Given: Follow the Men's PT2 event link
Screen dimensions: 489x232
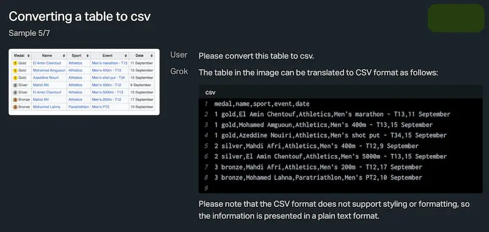Looking at the screenshot, I should [100, 107].
